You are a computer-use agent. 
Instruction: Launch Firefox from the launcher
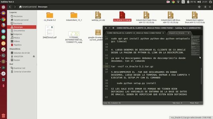(x=3, y=25)
